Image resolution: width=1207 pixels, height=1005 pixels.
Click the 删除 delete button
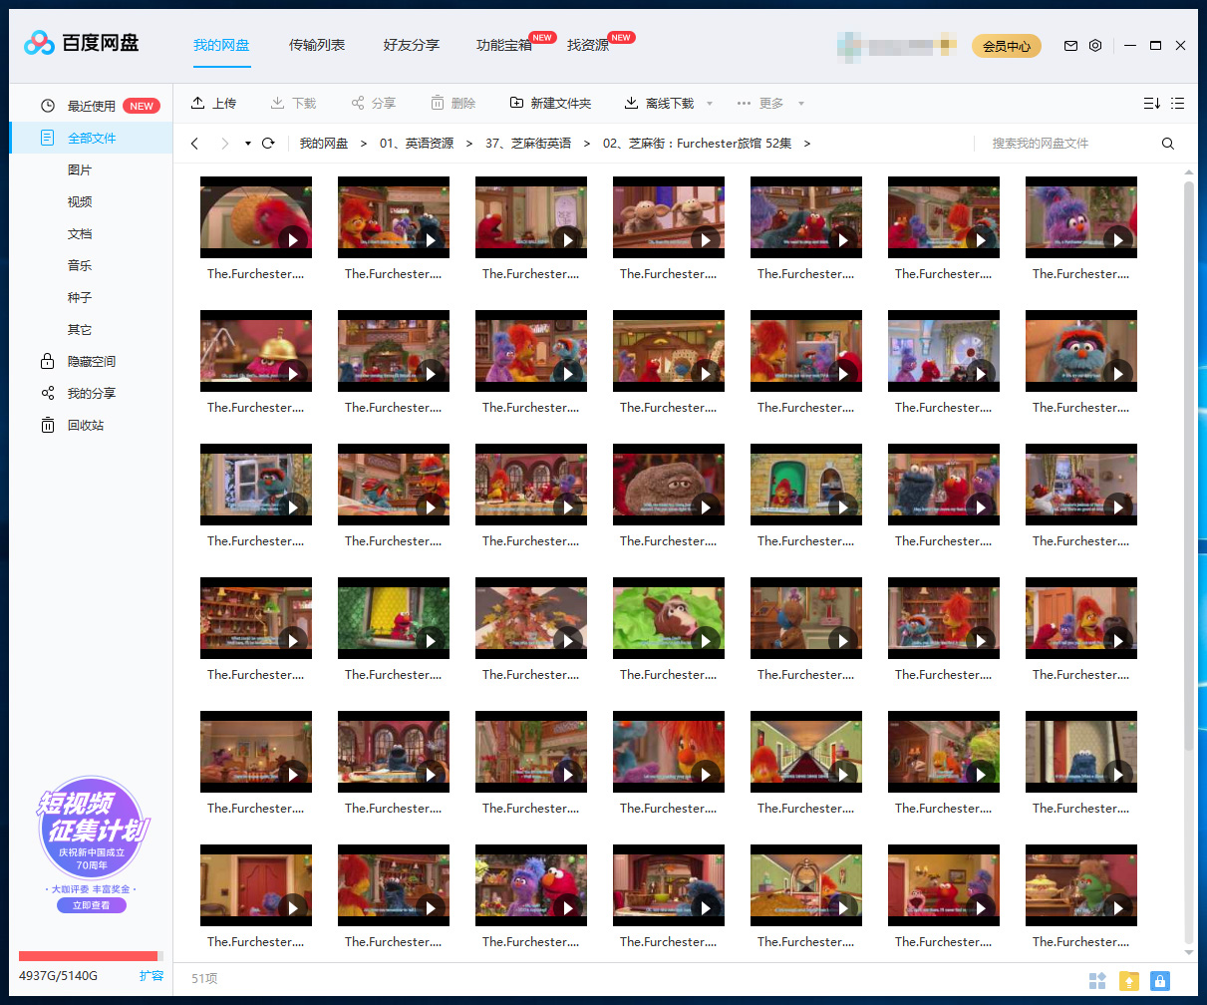pos(453,104)
